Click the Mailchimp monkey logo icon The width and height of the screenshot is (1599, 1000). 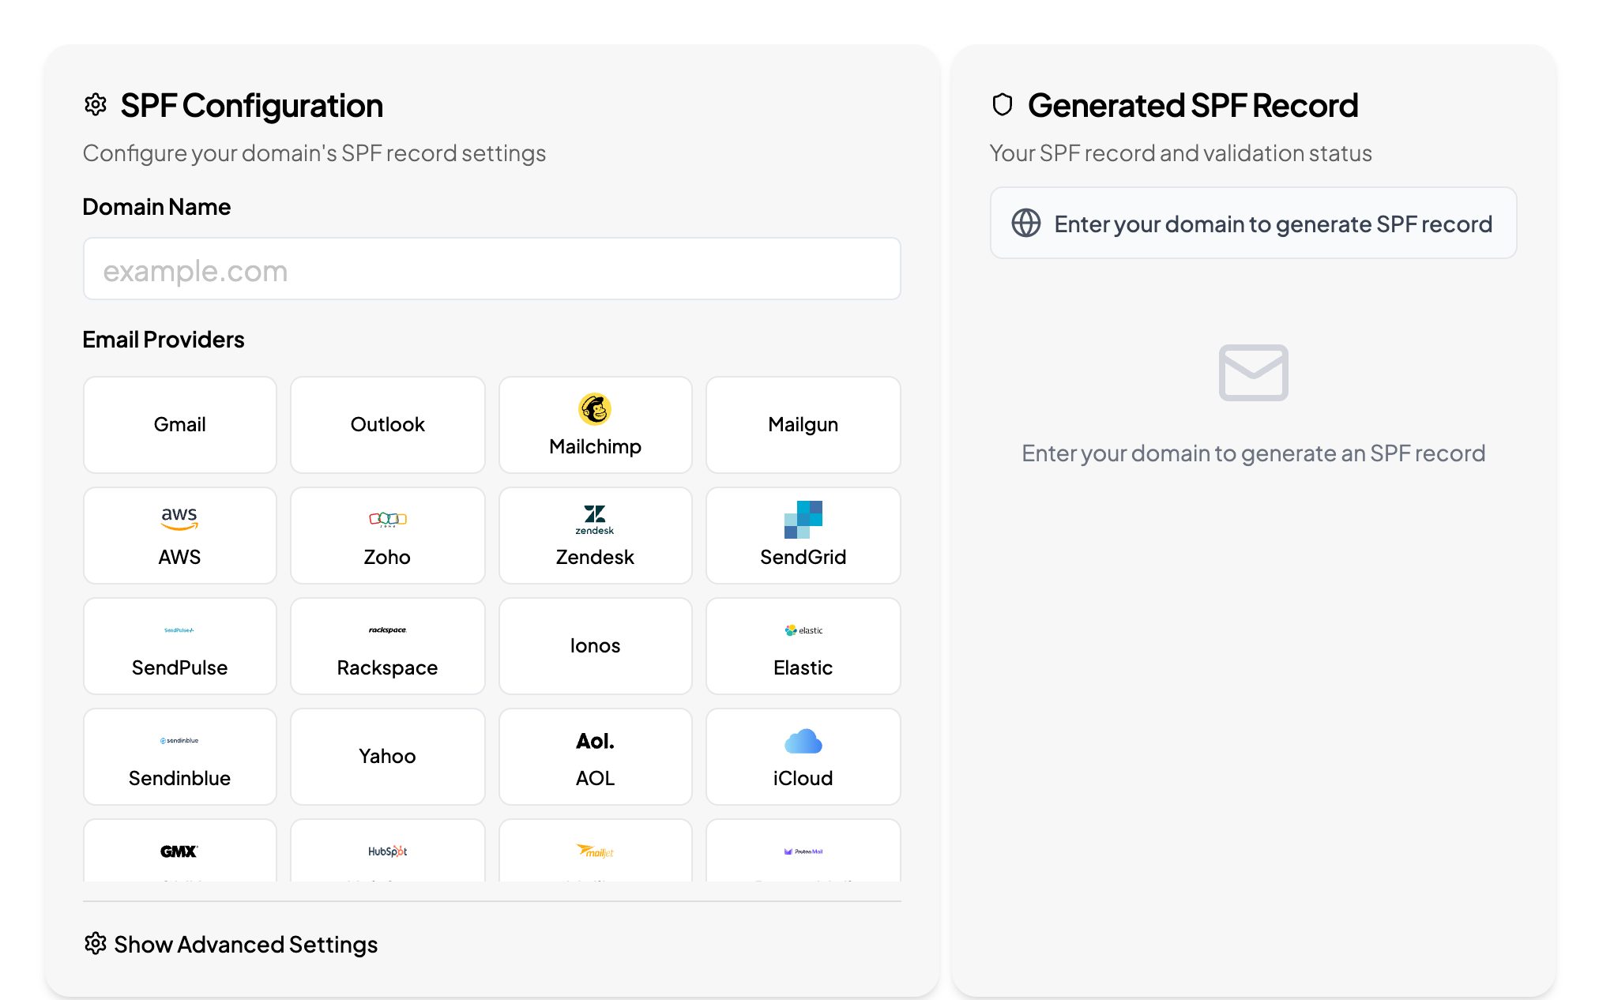pos(595,409)
